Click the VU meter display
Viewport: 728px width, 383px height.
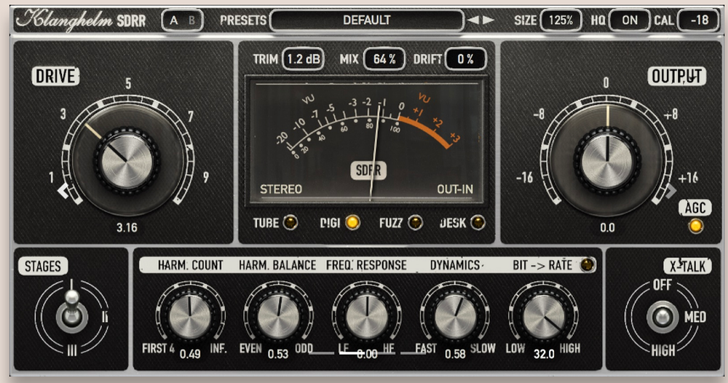pos(367,141)
